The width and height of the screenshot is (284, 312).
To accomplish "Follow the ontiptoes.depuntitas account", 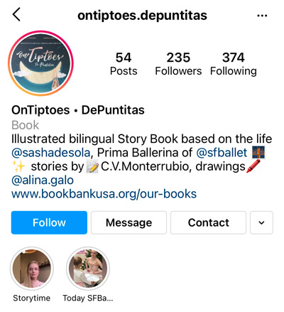I will (49, 222).
